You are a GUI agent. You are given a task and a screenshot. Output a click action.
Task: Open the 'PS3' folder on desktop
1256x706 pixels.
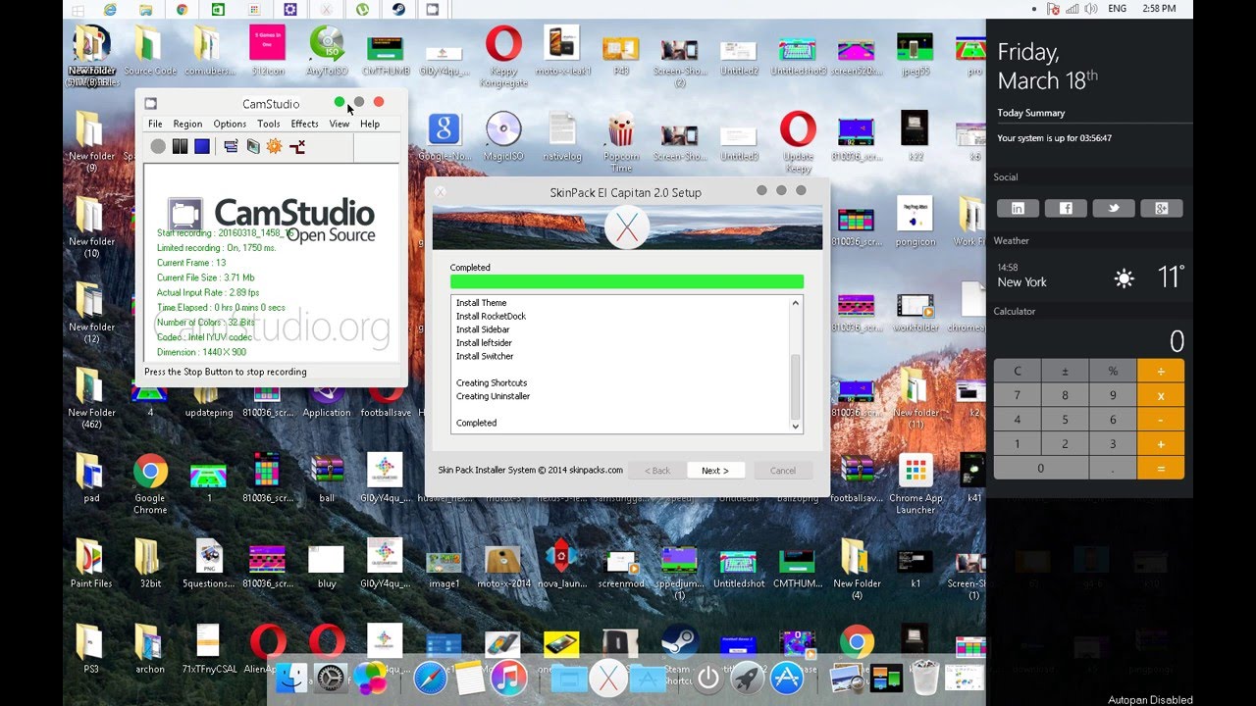pyautogui.click(x=90, y=649)
